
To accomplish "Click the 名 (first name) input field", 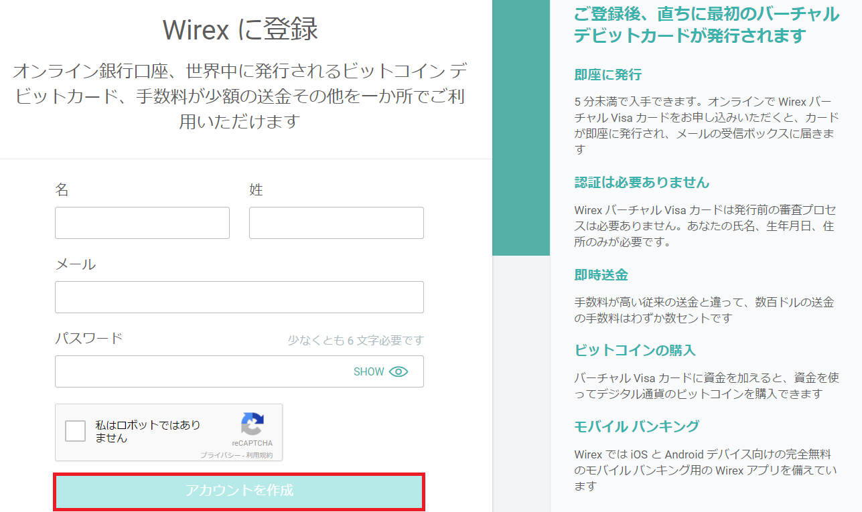I will [x=142, y=223].
